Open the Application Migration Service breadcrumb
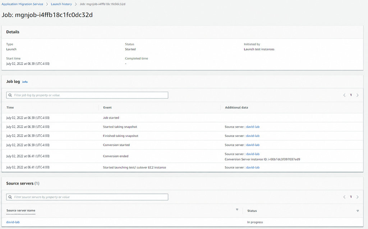Image resolution: width=368 pixels, height=229 pixels. point(22,4)
